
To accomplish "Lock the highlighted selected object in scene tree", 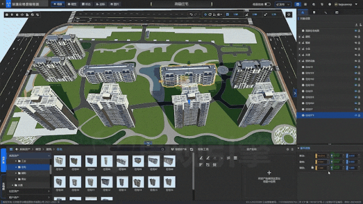I will tap(359, 115).
